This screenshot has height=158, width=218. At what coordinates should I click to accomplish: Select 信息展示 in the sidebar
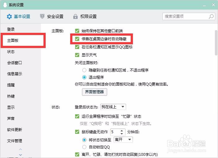[15, 74]
